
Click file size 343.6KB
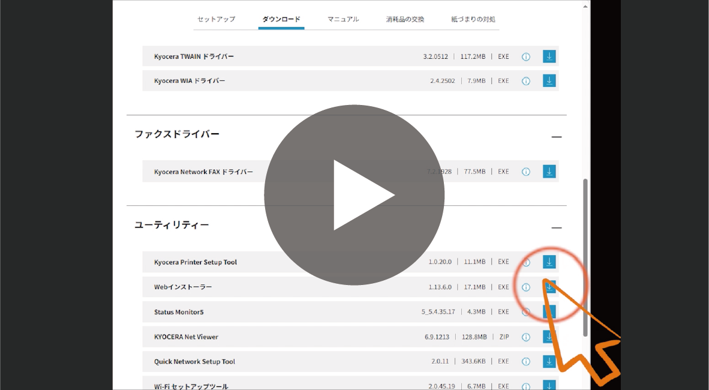(x=473, y=361)
